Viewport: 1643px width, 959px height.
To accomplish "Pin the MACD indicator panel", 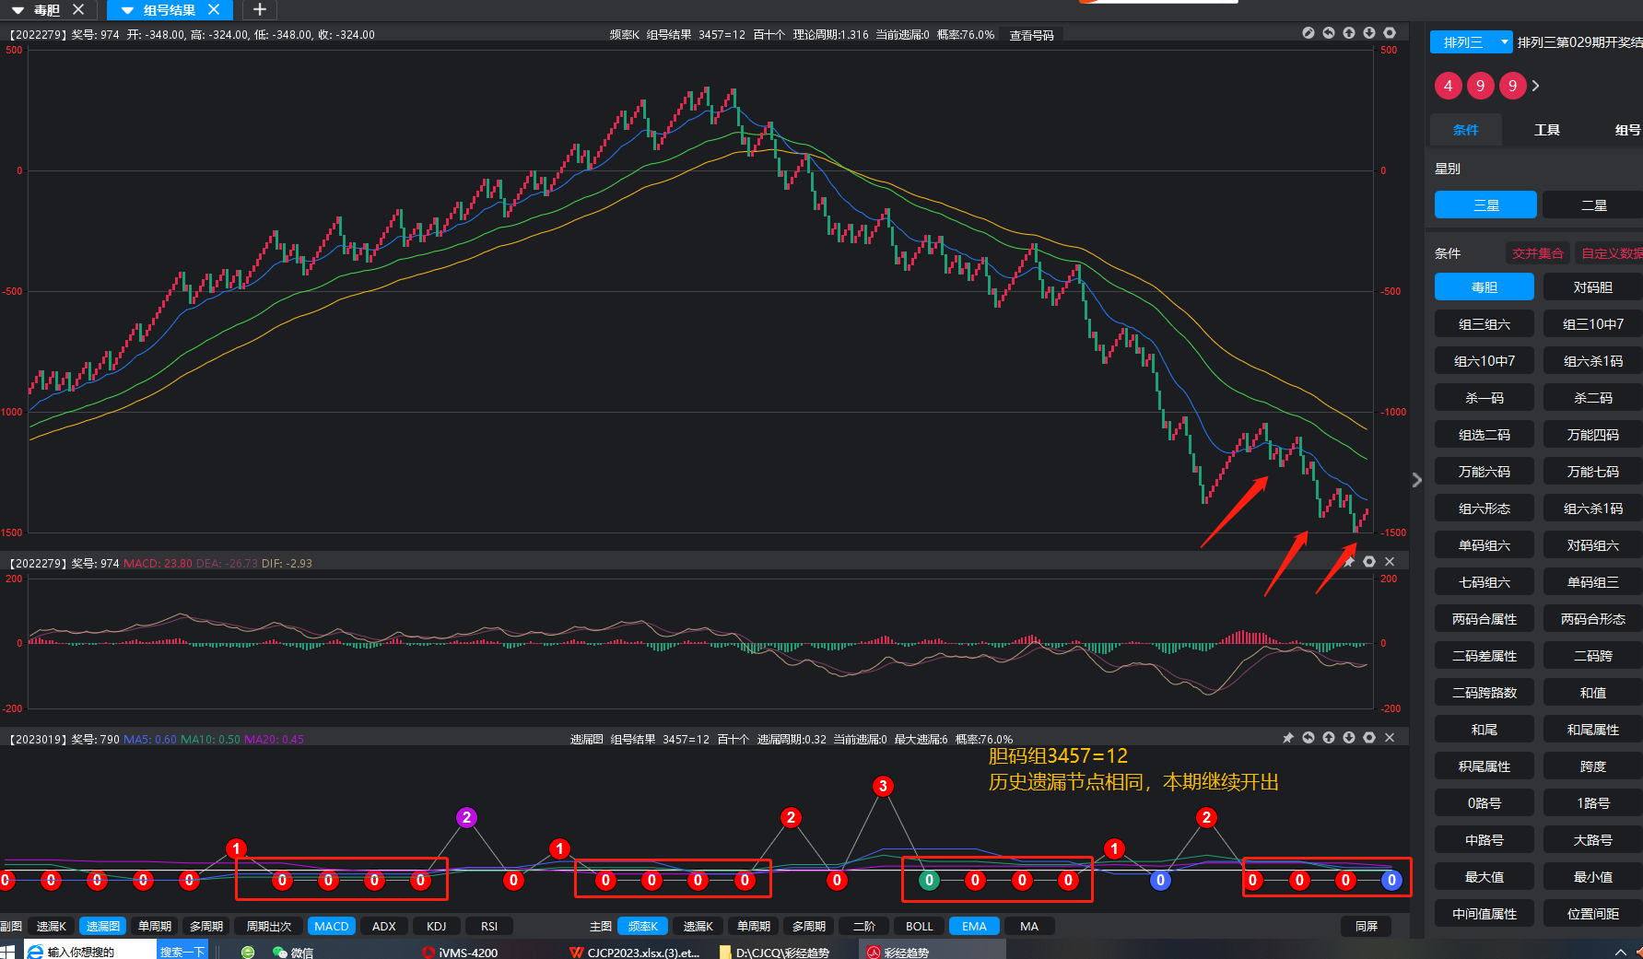I will 1349,562.
